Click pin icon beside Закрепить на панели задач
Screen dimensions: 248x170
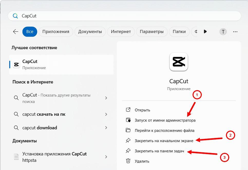128,151
